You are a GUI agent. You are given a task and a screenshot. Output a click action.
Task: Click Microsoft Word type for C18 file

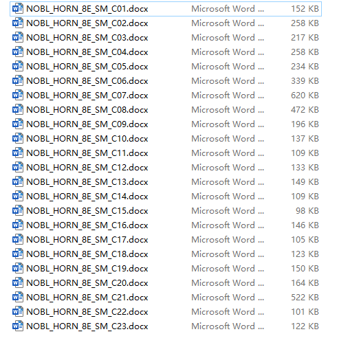click(x=228, y=254)
